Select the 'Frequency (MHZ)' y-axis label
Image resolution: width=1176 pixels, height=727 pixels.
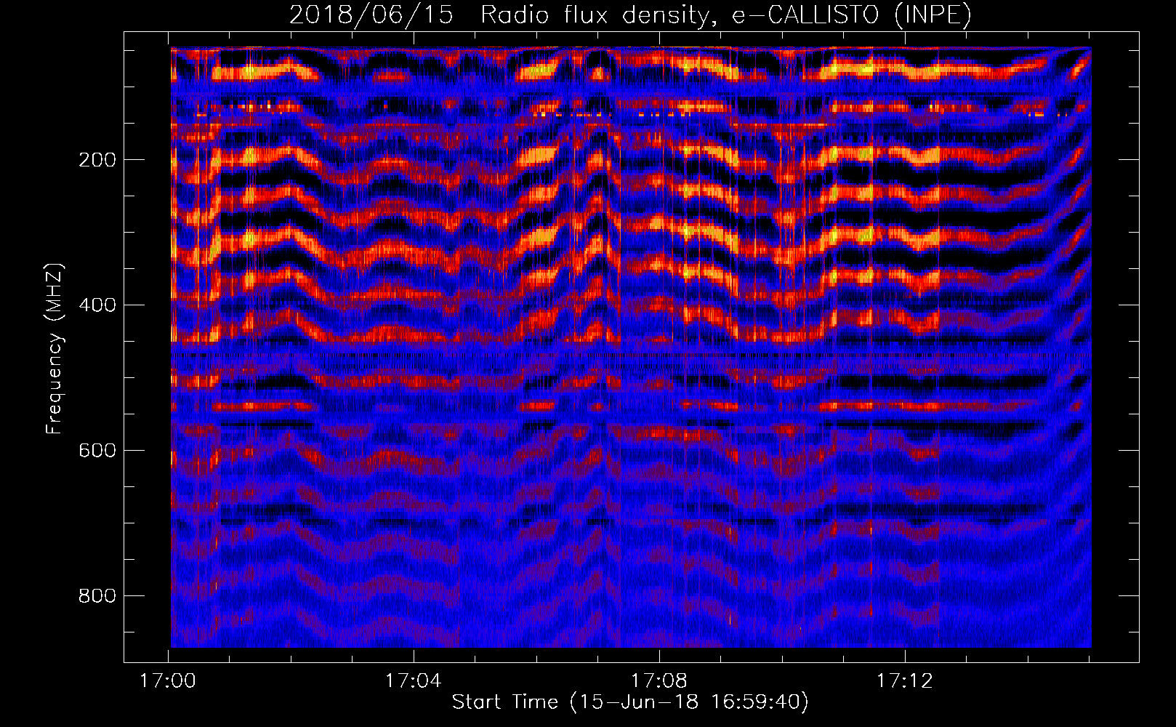(x=55, y=348)
